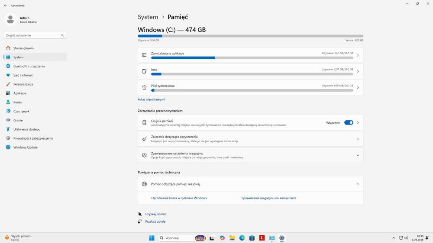Image resolution: width=433 pixels, height=243 pixels.
Task: Show hidden tray icons chevron
Action: pos(394,238)
